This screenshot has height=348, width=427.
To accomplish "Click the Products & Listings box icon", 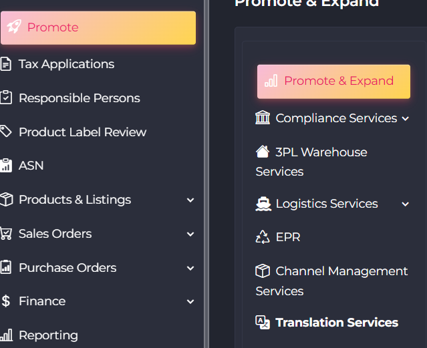I will click(x=6, y=200).
